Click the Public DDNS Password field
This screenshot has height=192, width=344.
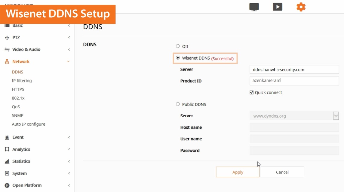pyautogui.click(x=294, y=150)
